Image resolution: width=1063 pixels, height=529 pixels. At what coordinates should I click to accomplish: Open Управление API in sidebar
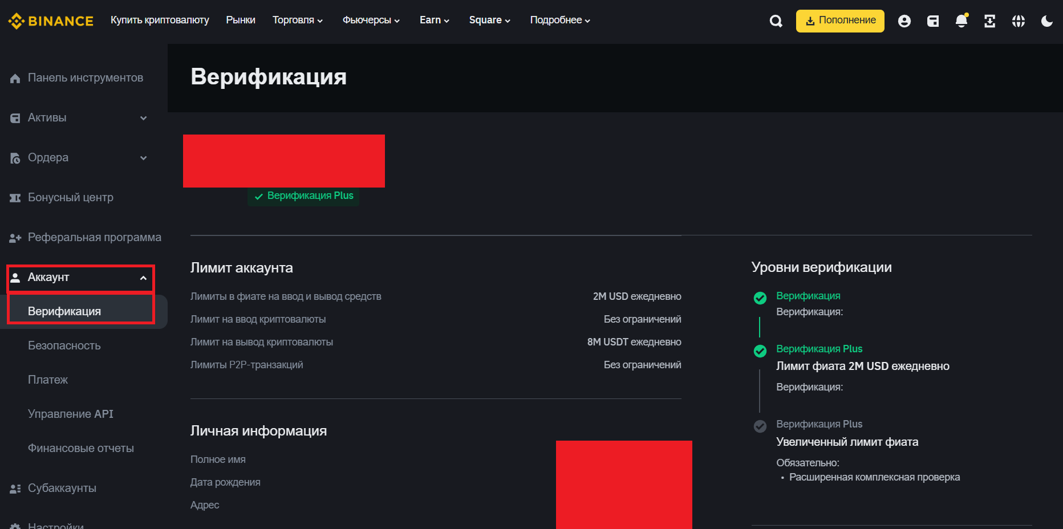[71, 414]
